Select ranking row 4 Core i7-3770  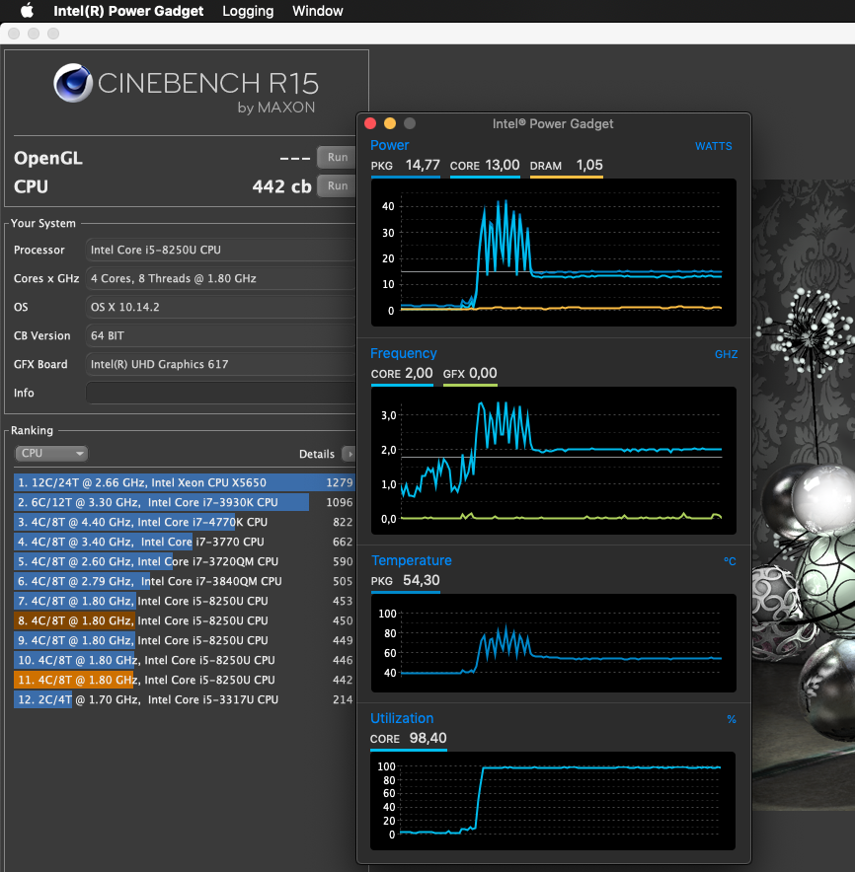(185, 542)
